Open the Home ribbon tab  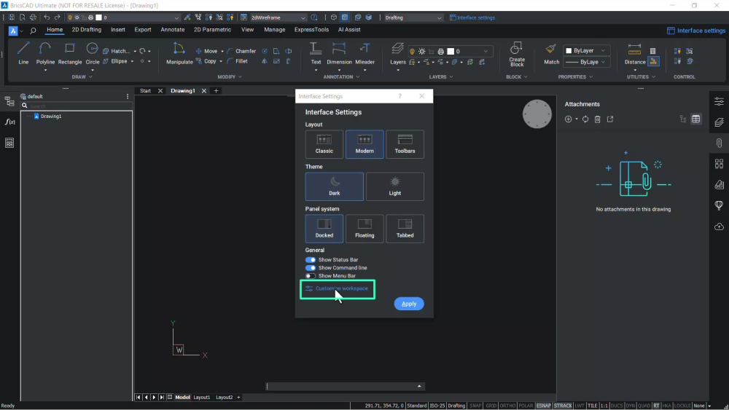(x=55, y=30)
